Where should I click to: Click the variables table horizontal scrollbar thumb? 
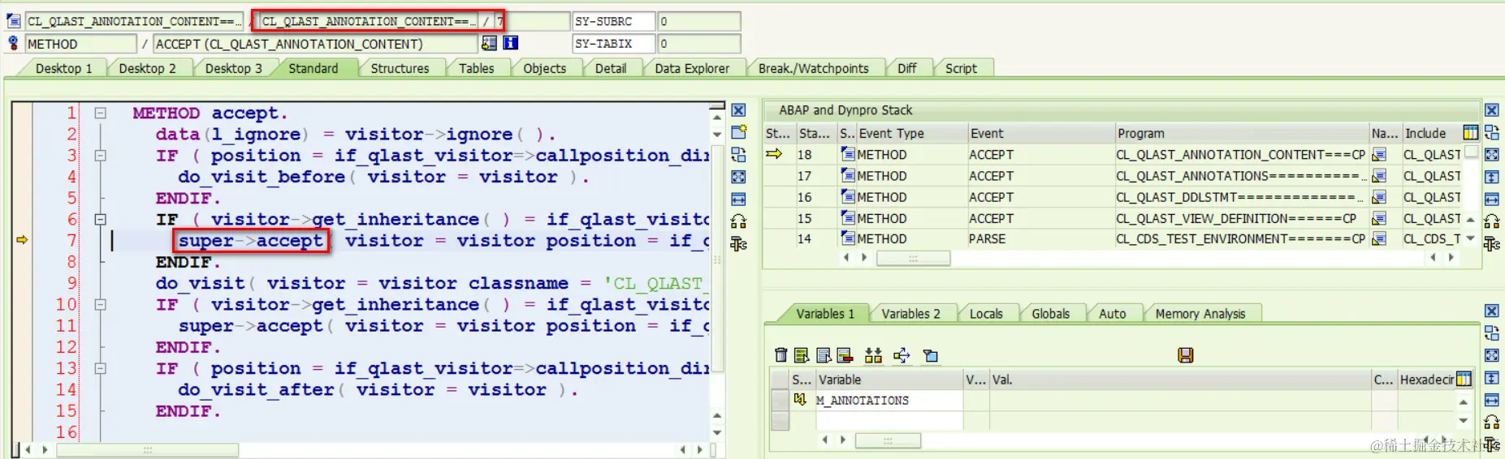click(x=888, y=440)
